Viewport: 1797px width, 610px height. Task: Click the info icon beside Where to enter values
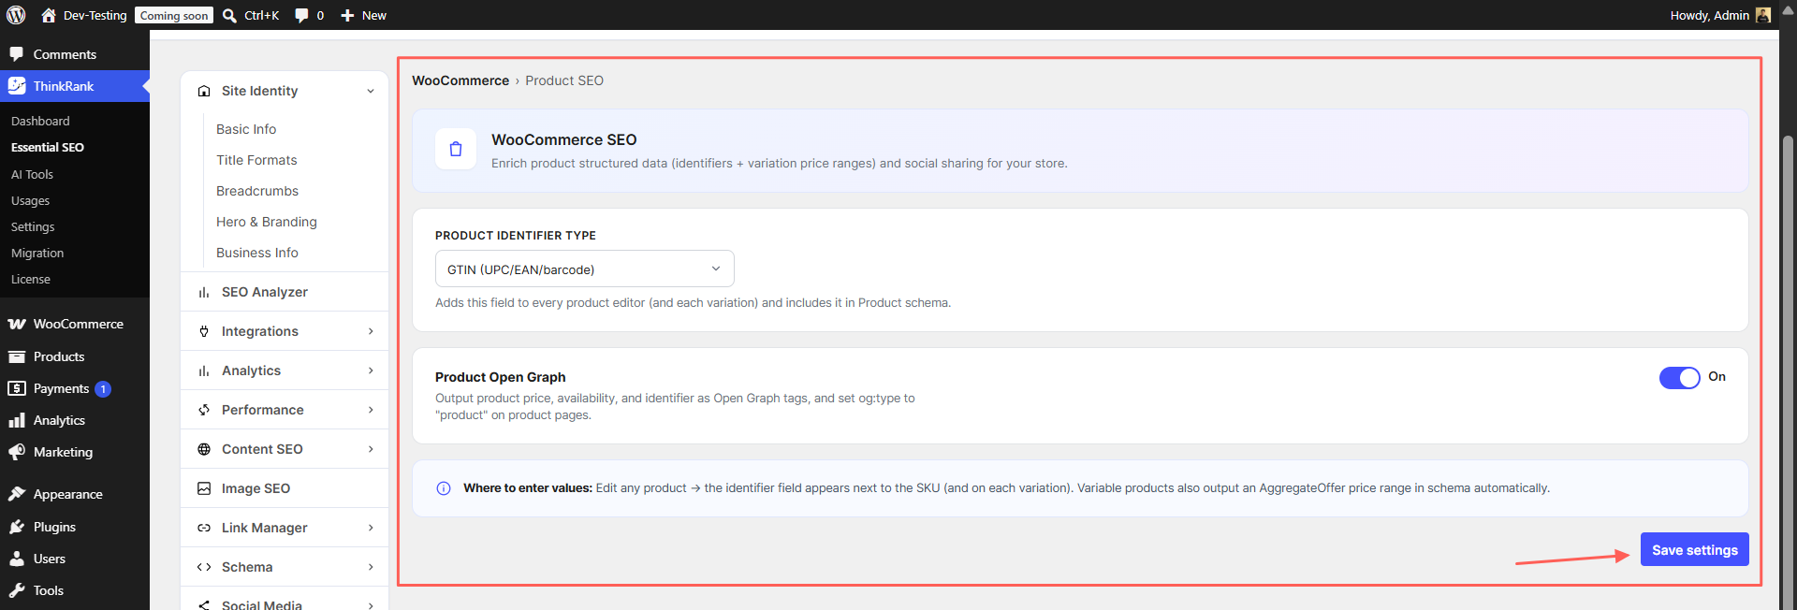pyautogui.click(x=444, y=488)
